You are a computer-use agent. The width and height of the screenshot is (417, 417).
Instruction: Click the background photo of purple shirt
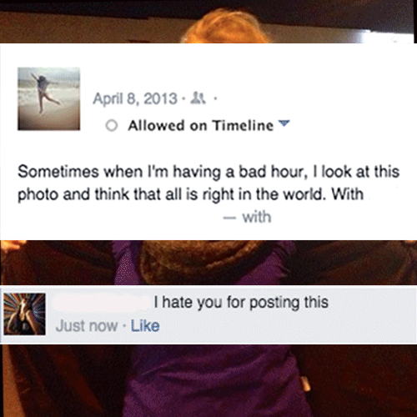[211, 381]
